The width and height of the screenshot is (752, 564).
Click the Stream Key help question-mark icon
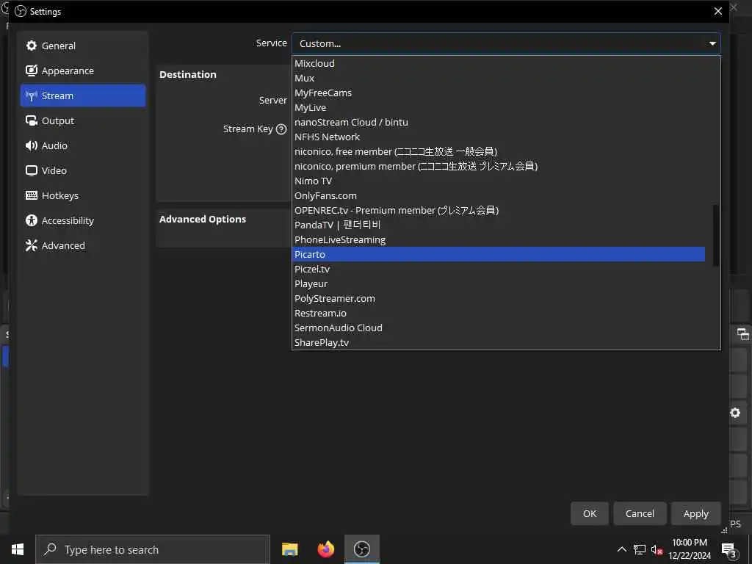[x=281, y=129]
